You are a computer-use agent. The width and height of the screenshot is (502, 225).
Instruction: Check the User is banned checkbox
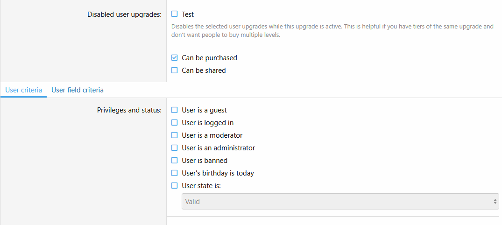point(175,161)
